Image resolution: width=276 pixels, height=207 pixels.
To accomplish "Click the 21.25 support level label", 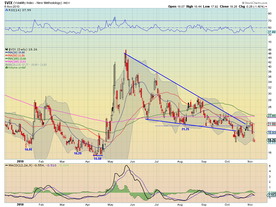I will point(185,129).
